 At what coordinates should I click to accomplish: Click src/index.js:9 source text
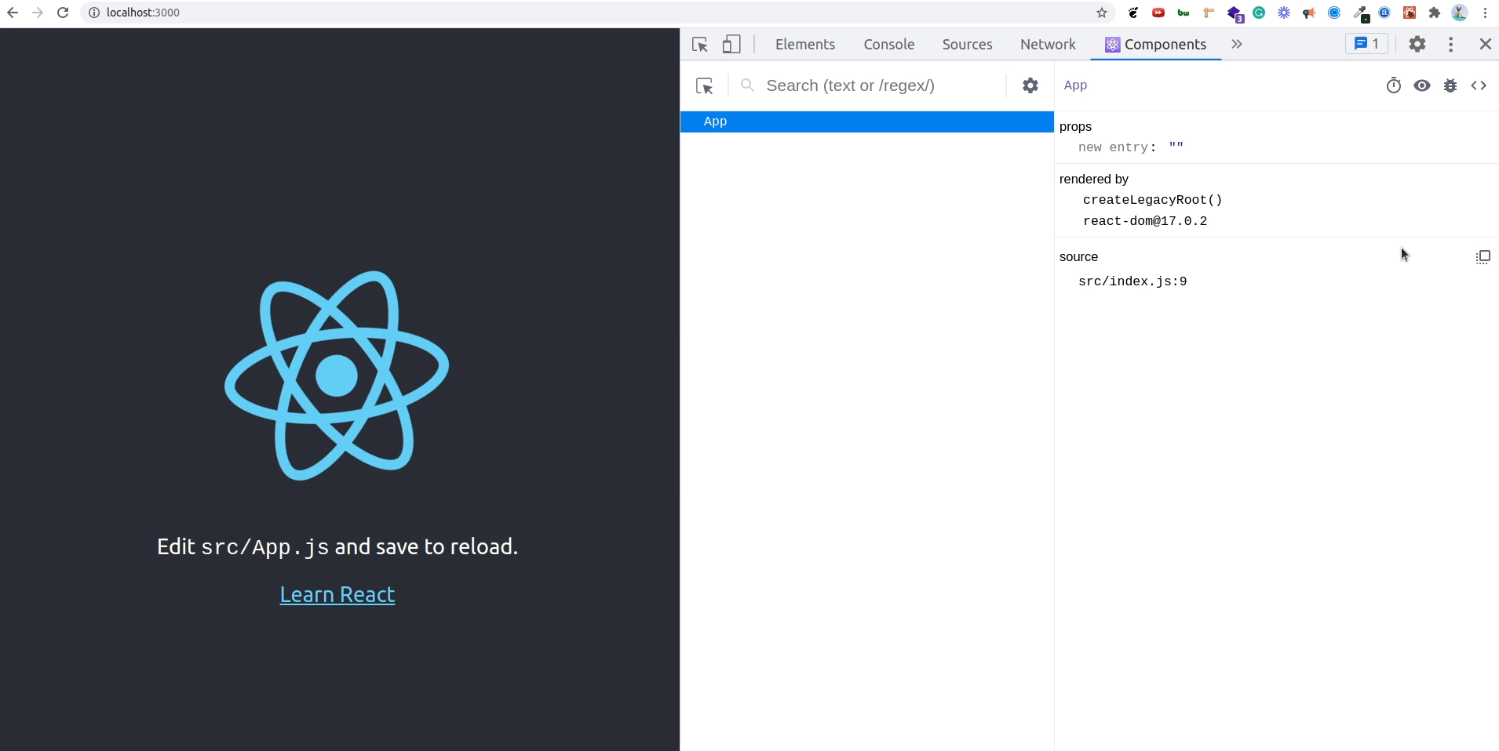(1132, 281)
